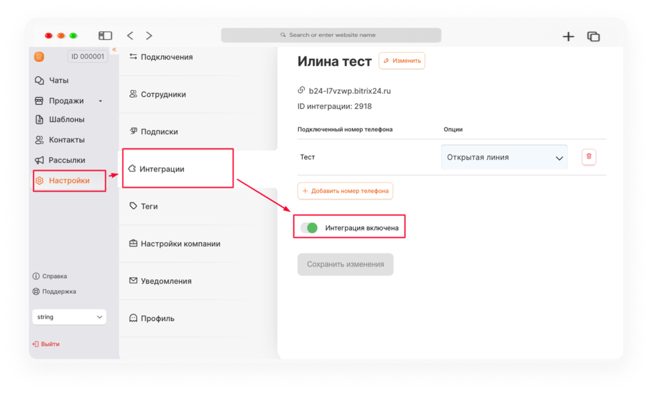Click the Изменить edit button

(402, 61)
